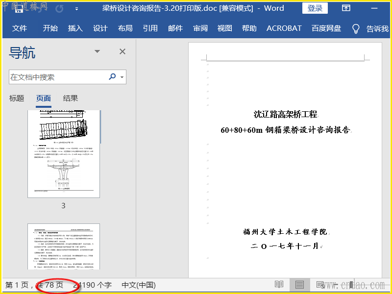Click the 中文(中国) language indicator

[139, 285]
